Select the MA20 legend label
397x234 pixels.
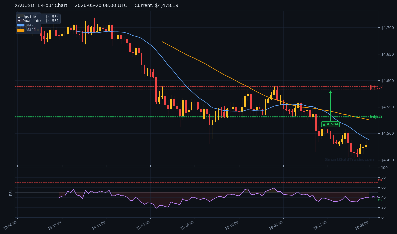pyautogui.click(x=31, y=25)
